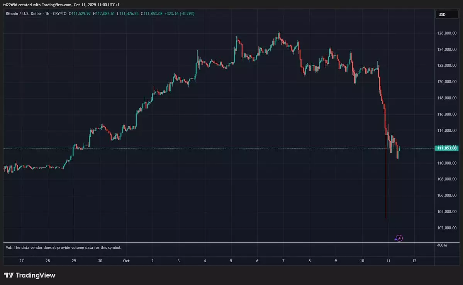Image resolution: width=463 pixels, height=285 pixels.
Task: Click the closing price C111,853.08 in legend
Action: [x=151, y=14]
